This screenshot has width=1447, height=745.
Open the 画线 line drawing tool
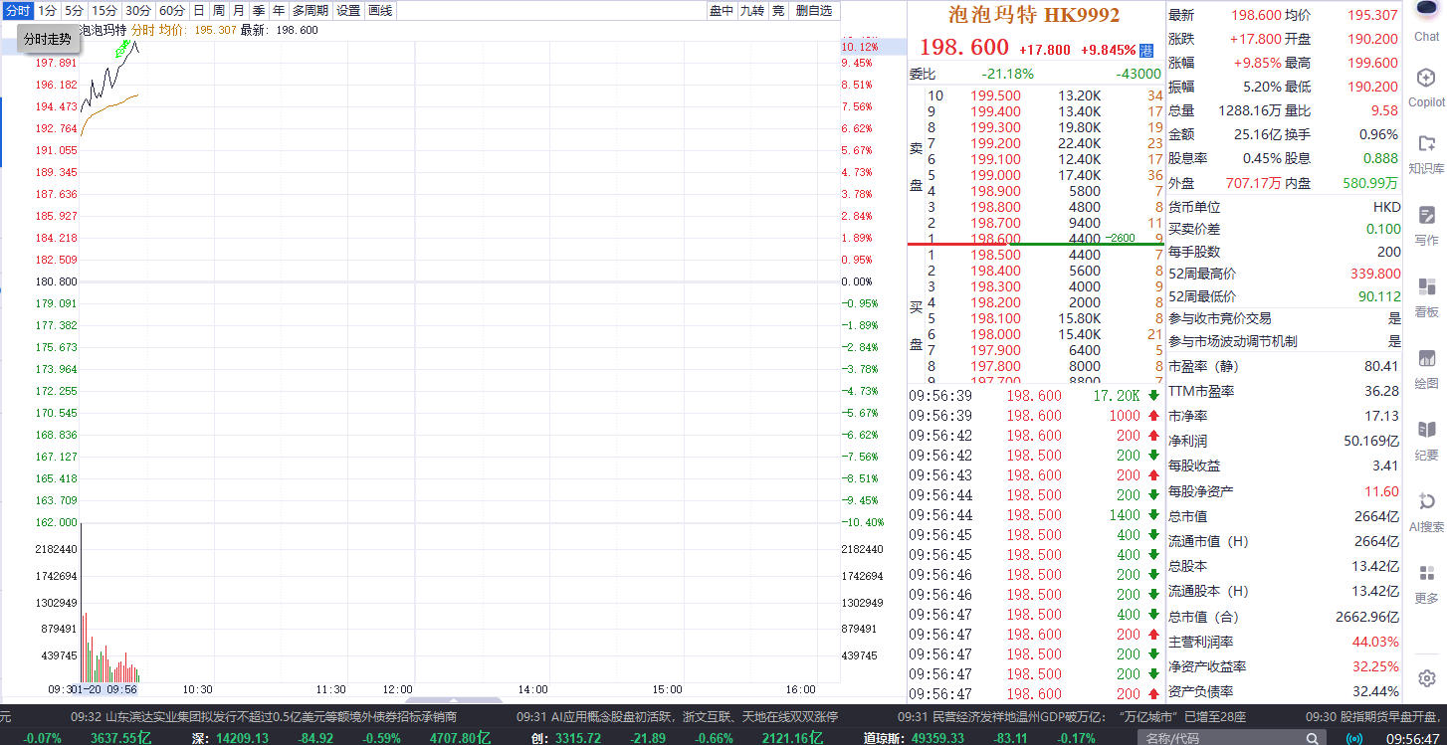(x=379, y=10)
